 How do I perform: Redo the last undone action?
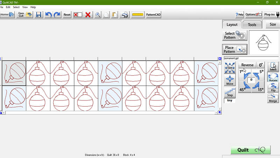click(57, 15)
